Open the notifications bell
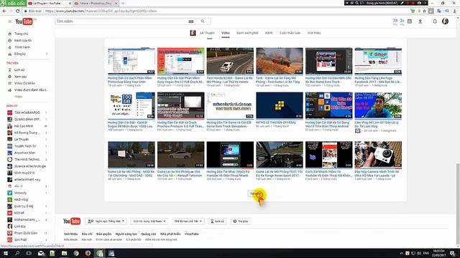Image resolution: width=460 pixels, height=258 pixels. pyautogui.click(x=435, y=21)
